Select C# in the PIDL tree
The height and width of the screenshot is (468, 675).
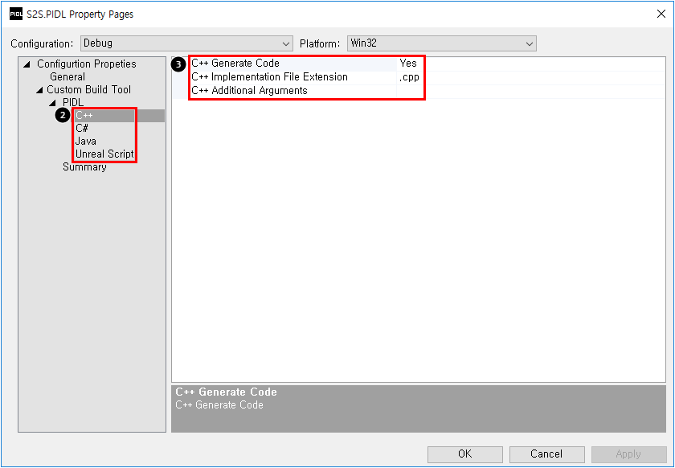[82, 129]
